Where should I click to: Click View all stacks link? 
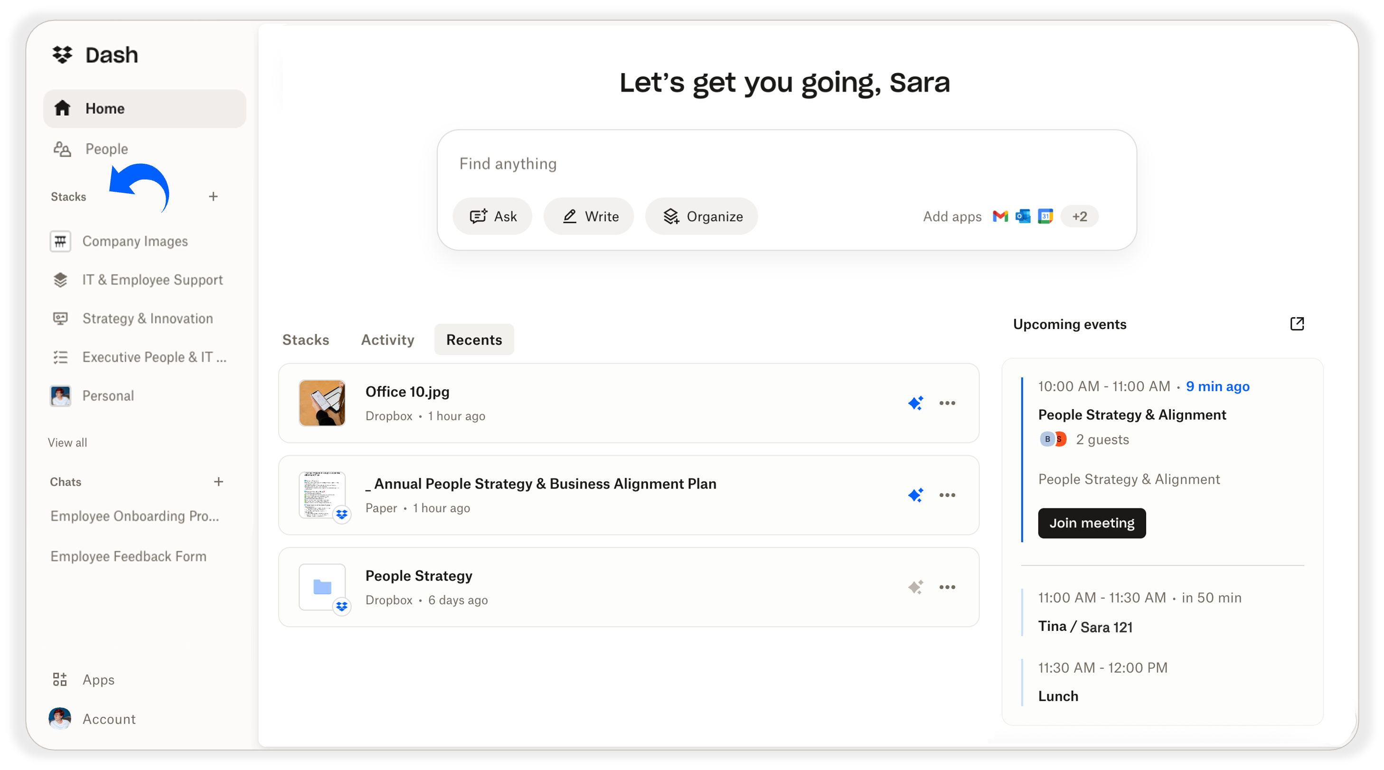coord(67,442)
